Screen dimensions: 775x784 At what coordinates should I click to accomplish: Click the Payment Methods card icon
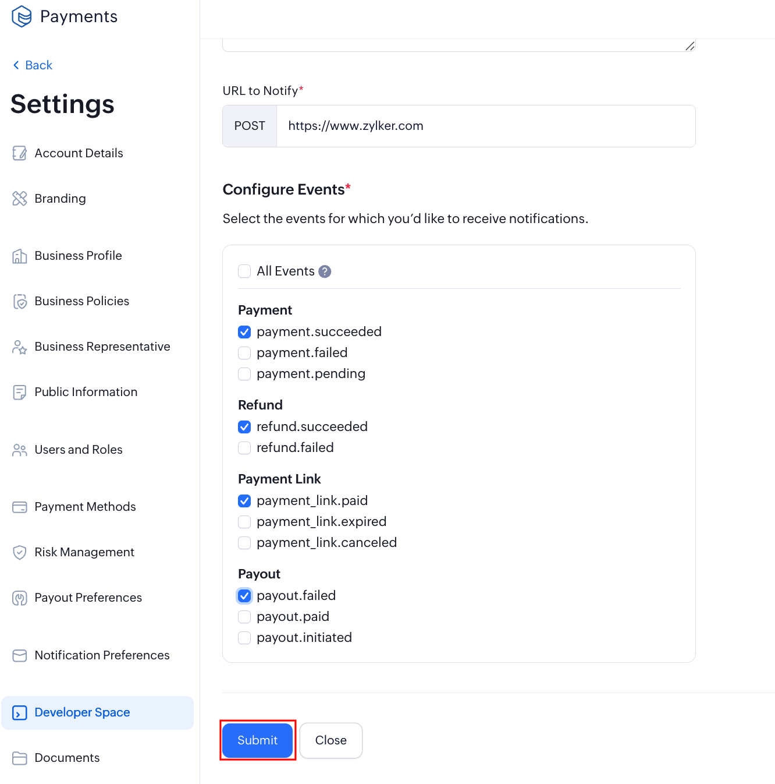20,507
